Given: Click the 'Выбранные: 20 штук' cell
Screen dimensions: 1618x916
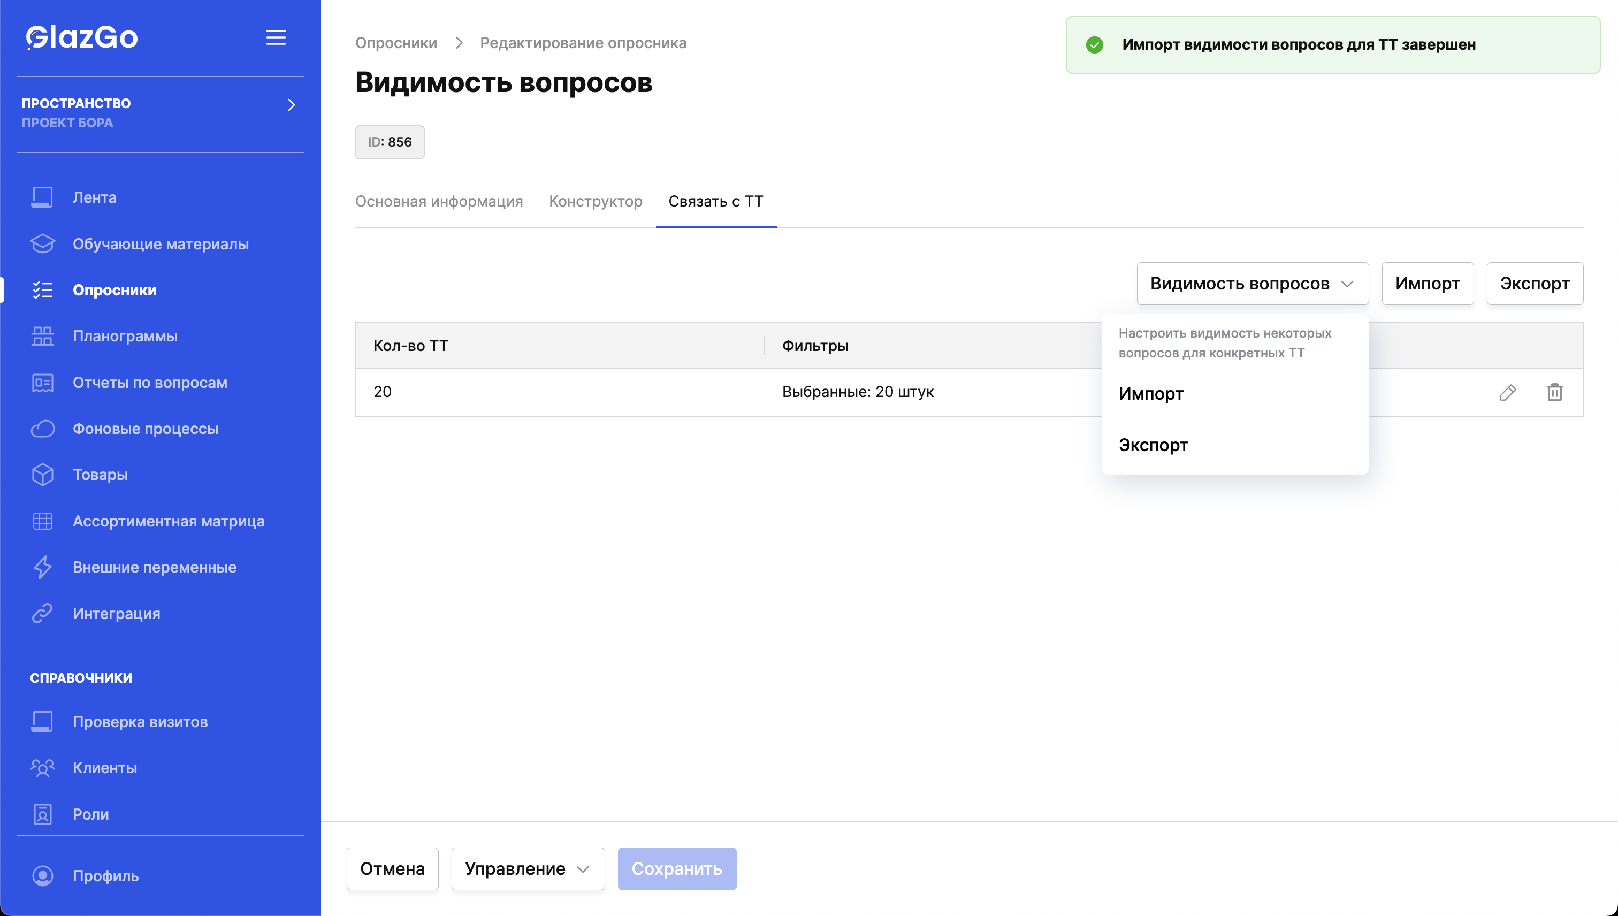Looking at the screenshot, I should (x=858, y=392).
